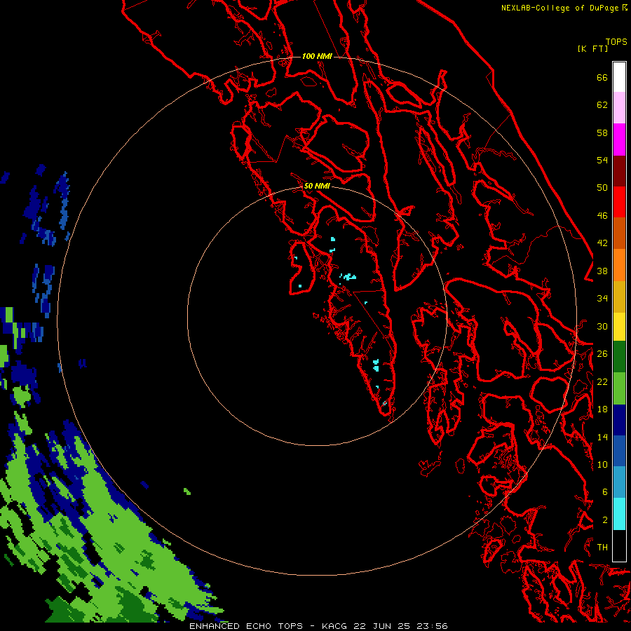Click the 62 legend value label
Image resolution: width=631 pixels, height=631 pixels.
click(602, 105)
